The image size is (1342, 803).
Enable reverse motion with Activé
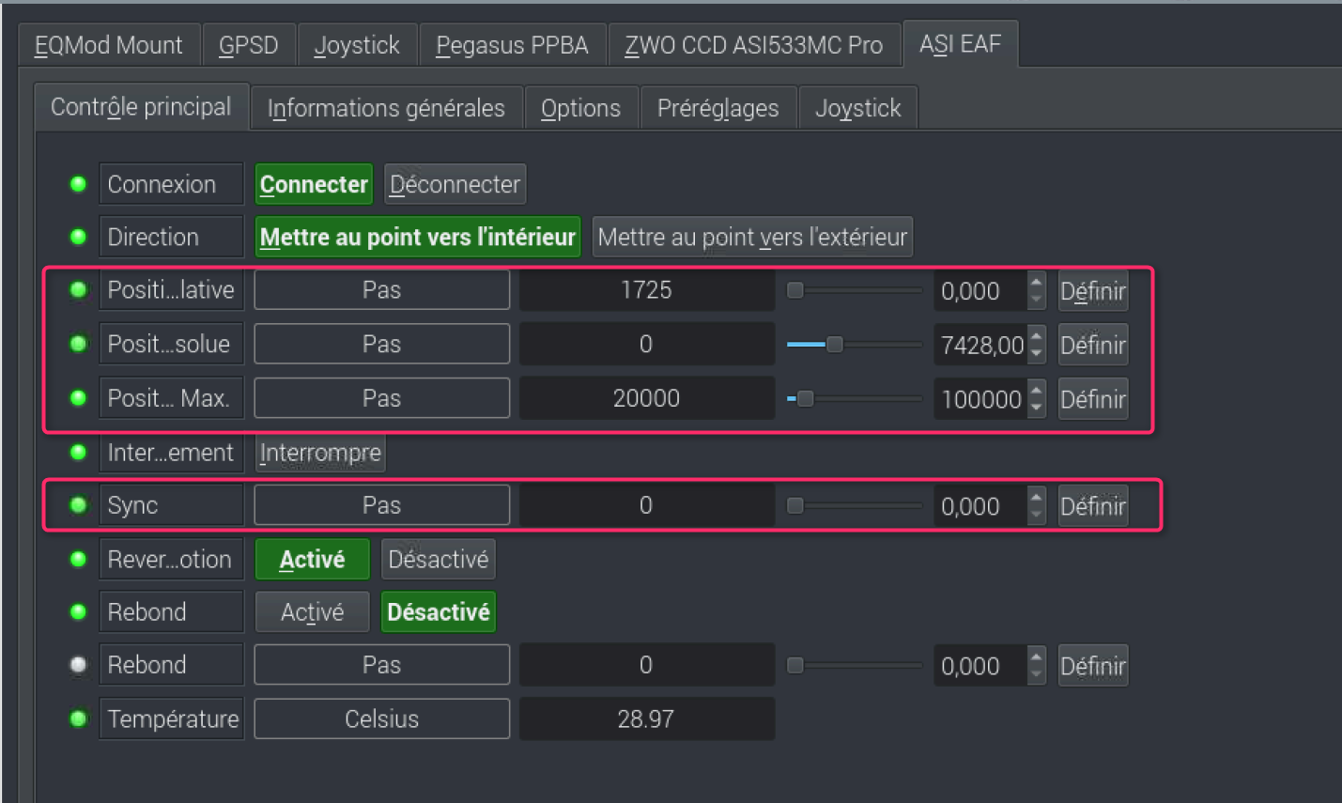click(x=313, y=560)
